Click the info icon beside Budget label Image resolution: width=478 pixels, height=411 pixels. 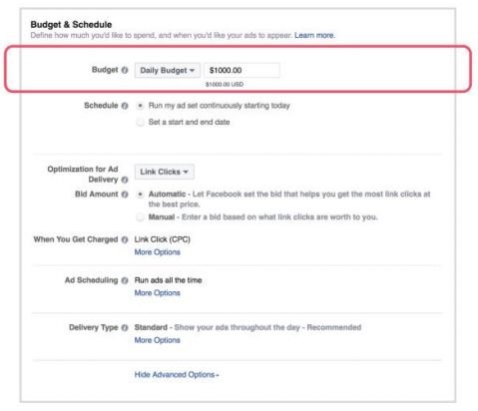(x=125, y=70)
